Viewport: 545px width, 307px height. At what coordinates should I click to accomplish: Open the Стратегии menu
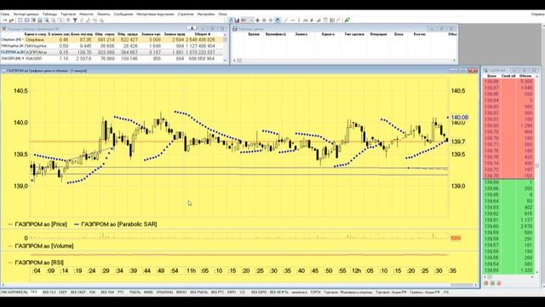[x=186, y=14]
